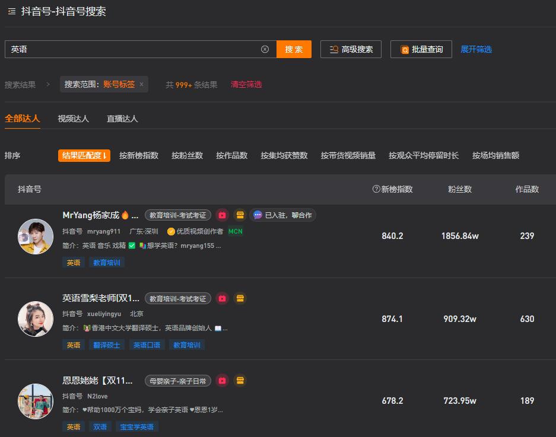Open the 直播达人 tab
Image resolution: width=556 pixels, height=437 pixels.
[x=122, y=118]
